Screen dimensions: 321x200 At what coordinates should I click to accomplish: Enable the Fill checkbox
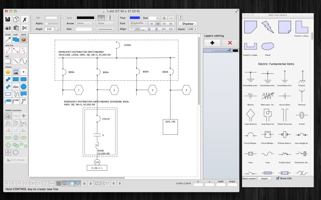(x=34, y=18)
